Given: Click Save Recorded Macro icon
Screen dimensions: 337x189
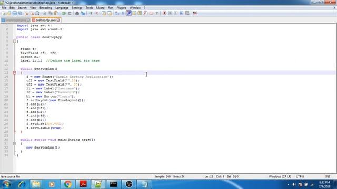Looking at the screenshot, I should [x=187, y=13].
